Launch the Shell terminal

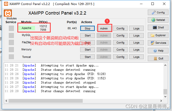point(158,27)
